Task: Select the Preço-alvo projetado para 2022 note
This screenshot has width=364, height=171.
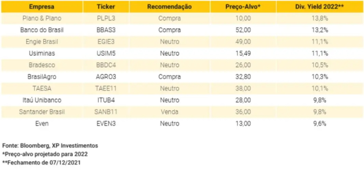Action: tap(45, 154)
